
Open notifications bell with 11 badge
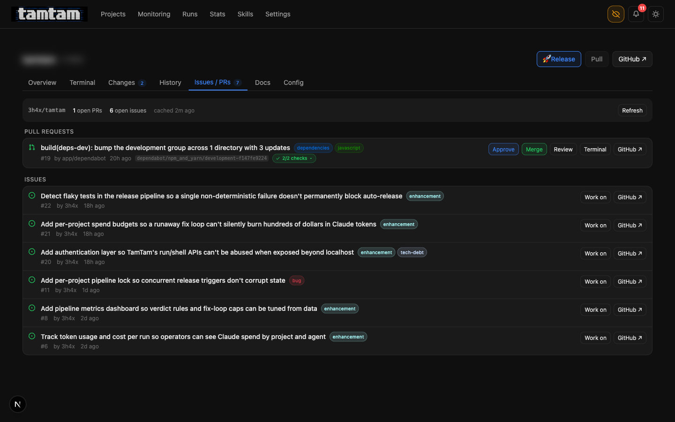pyautogui.click(x=636, y=14)
